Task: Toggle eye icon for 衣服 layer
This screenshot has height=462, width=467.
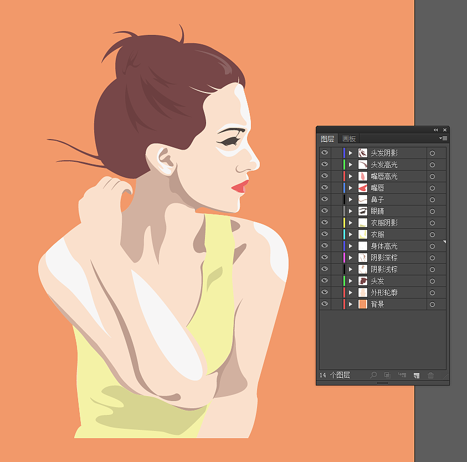Action: click(325, 234)
